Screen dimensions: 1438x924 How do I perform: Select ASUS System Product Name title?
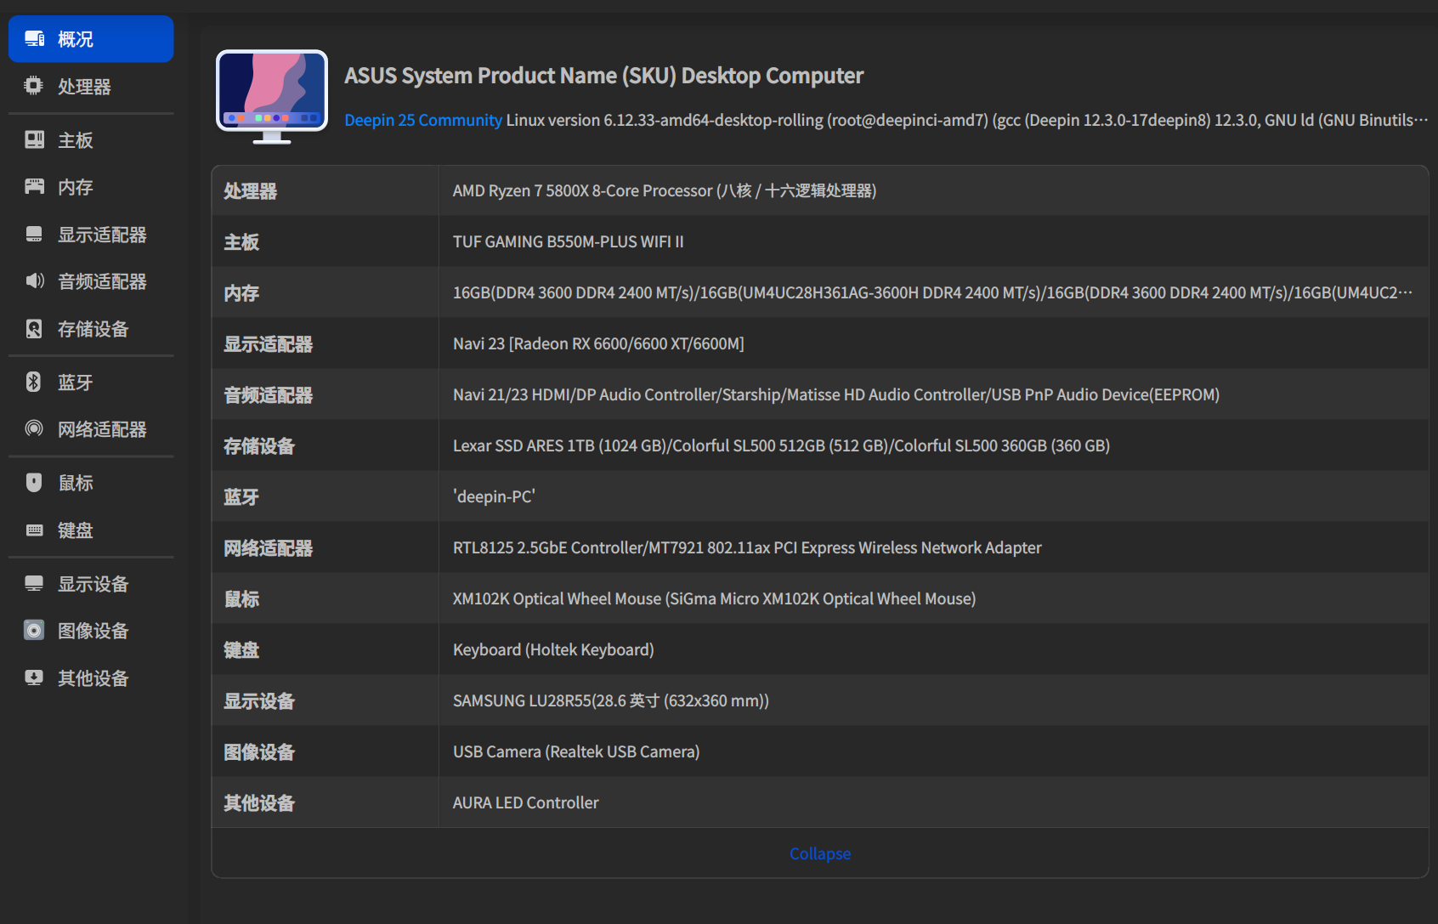[x=603, y=76]
